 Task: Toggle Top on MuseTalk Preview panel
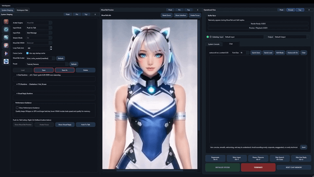coord(188,10)
